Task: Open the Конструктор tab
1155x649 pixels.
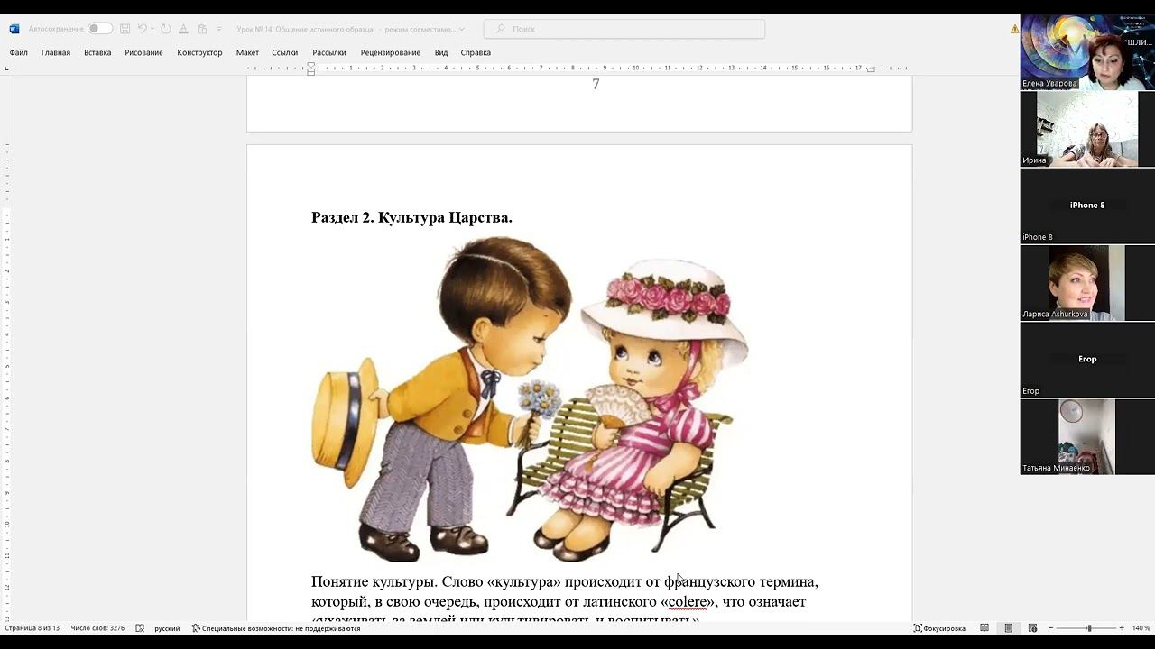Action: tap(199, 52)
